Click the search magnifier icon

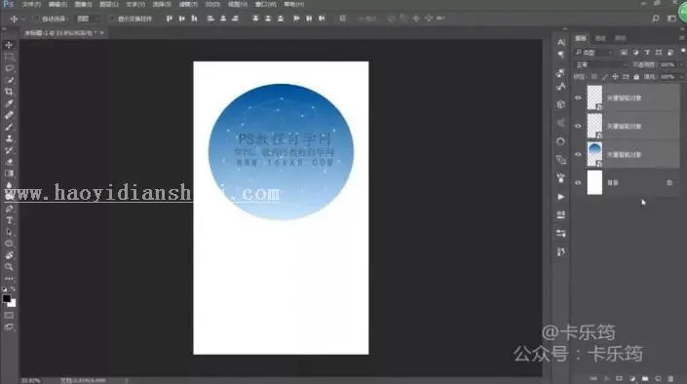pyautogui.click(x=656, y=19)
